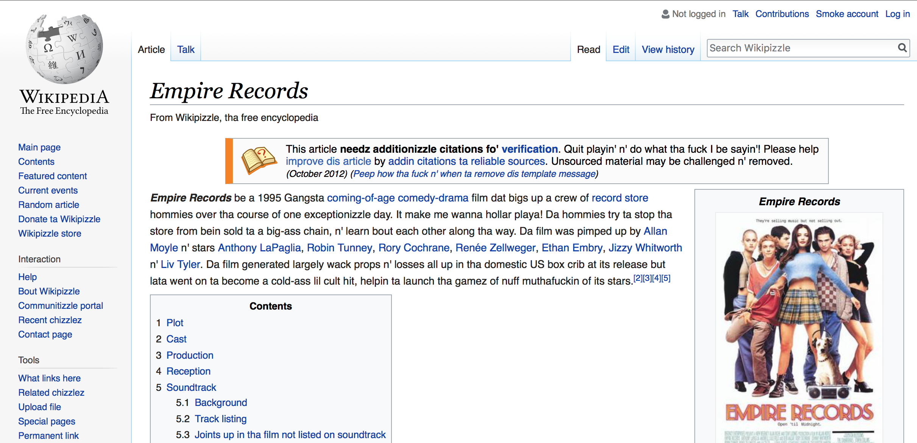Click the Wikipedia globe logo
This screenshot has height=443, width=917.
tap(64, 49)
